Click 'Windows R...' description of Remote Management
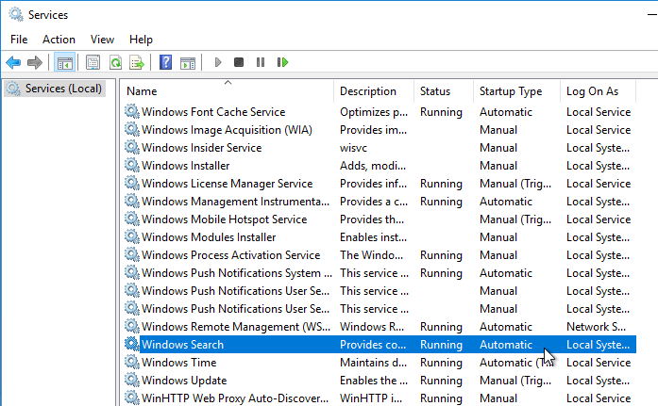 pyautogui.click(x=372, y=327)
